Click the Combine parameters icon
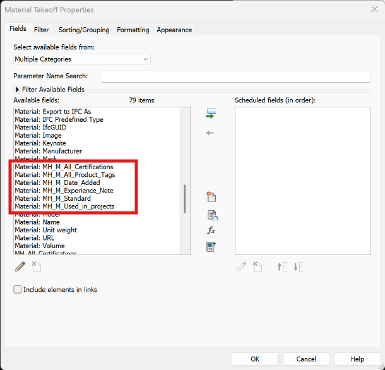This screenshot has height=370, width=385. click(x=211, y=247)
